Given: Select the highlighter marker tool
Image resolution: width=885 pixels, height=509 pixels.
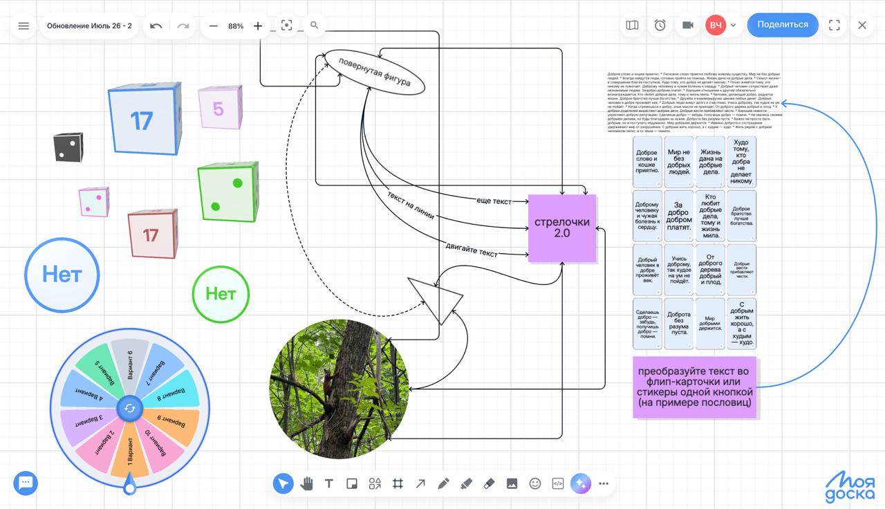Looking at the screenshot, I should pyautogui.click(x=466, y=483).
